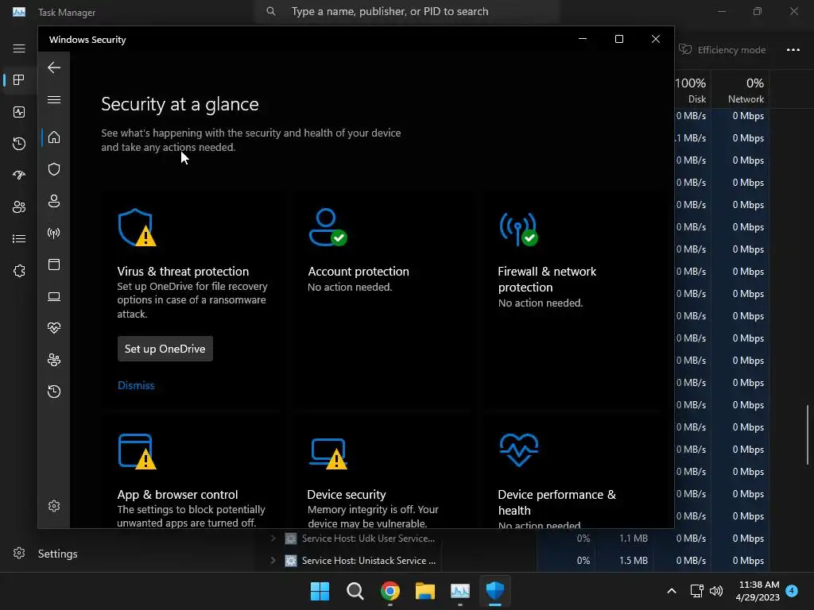Screen dimensions: 814x610
Task: Open volume control in system tray
Action: pyautogui.click(x=716, y=591)
